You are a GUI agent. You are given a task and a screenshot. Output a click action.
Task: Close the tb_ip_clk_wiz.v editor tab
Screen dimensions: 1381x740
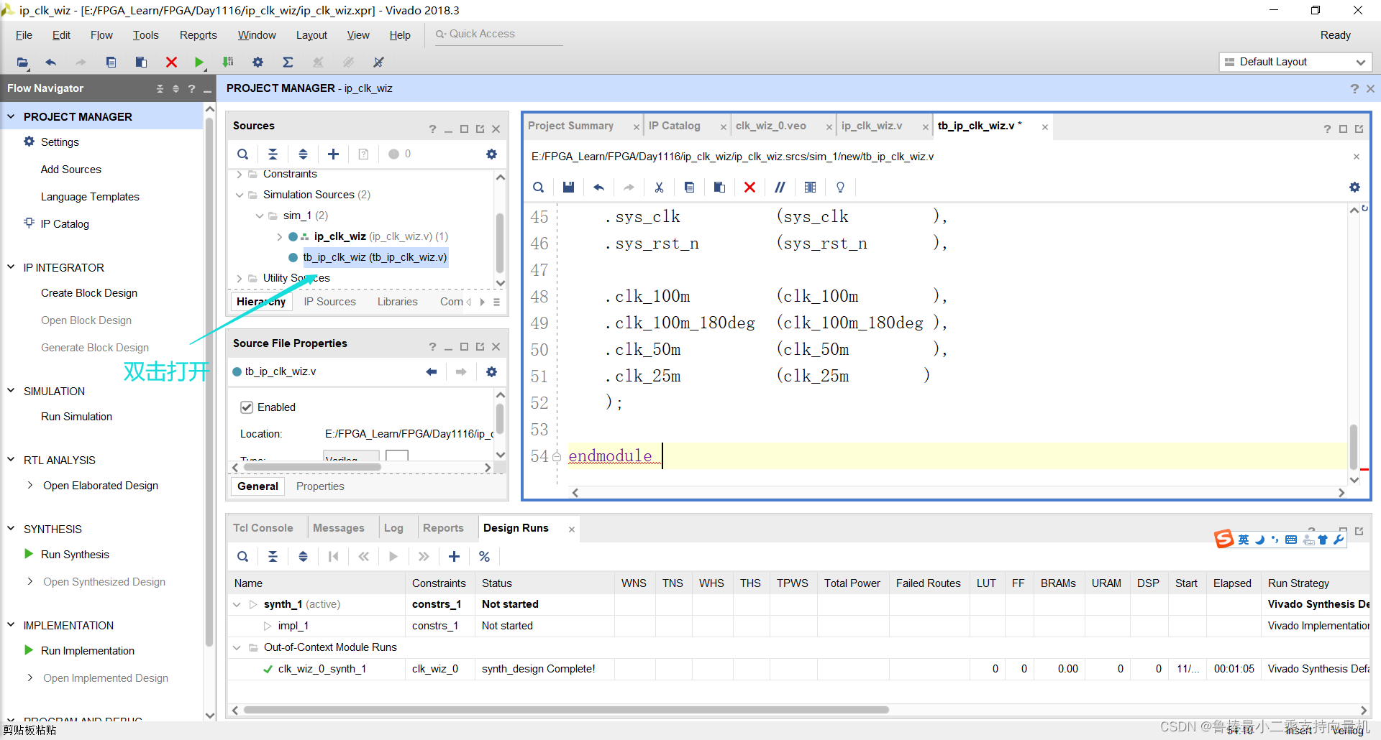point(1044,127)
